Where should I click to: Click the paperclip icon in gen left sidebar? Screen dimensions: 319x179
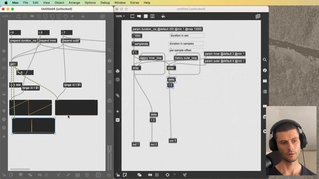point(118,95)
